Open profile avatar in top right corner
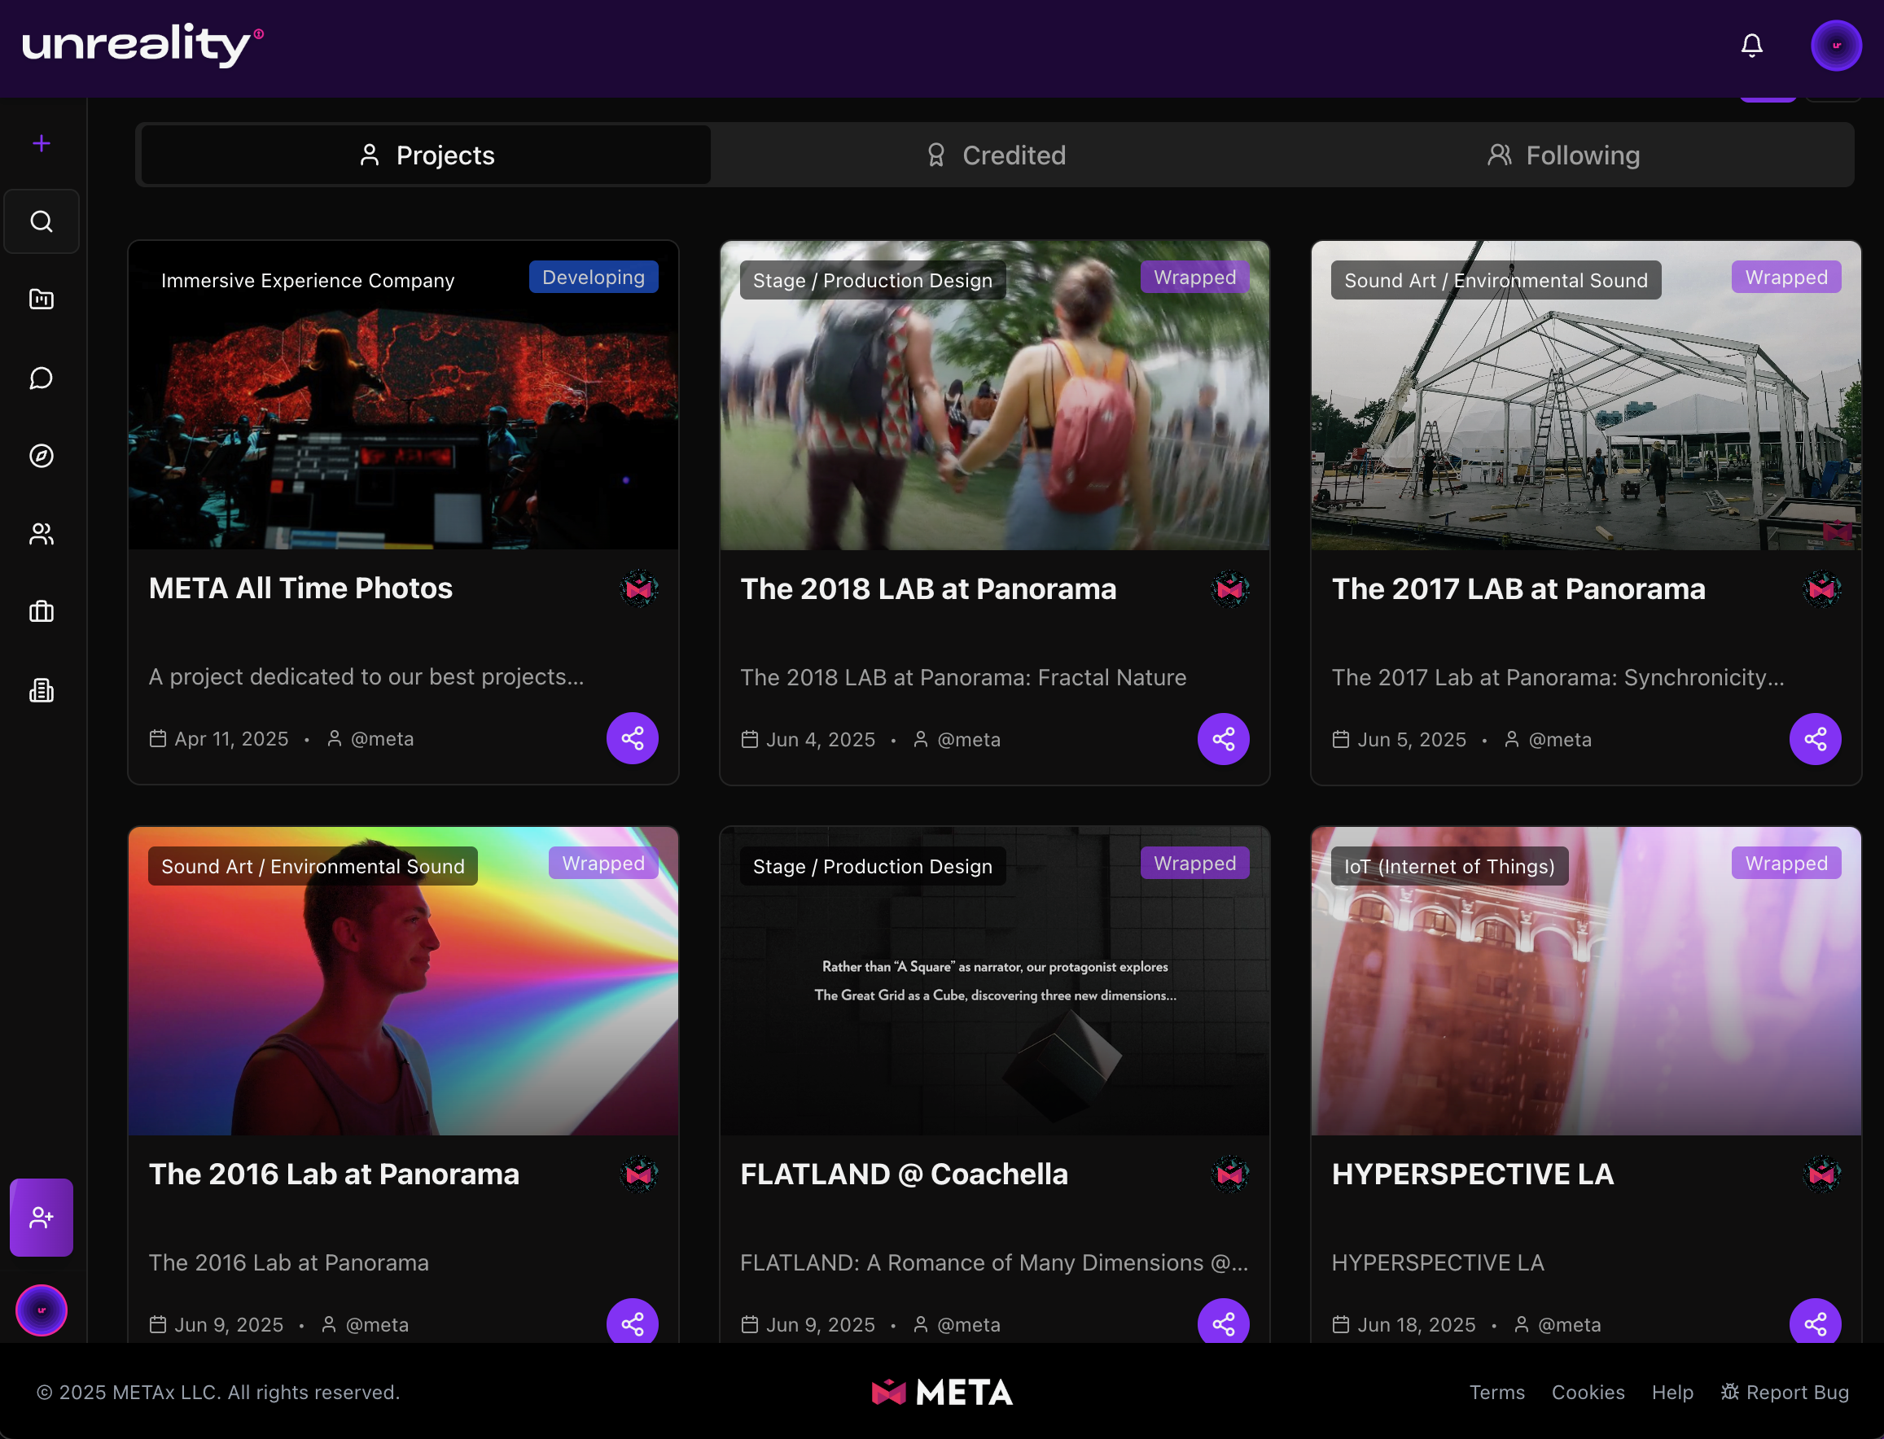The image size is (1884, 1439). [1835, 46]
